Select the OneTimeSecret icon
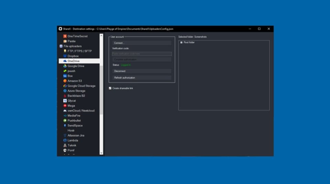This screenshot has height=184, width=330. (65, 36)
